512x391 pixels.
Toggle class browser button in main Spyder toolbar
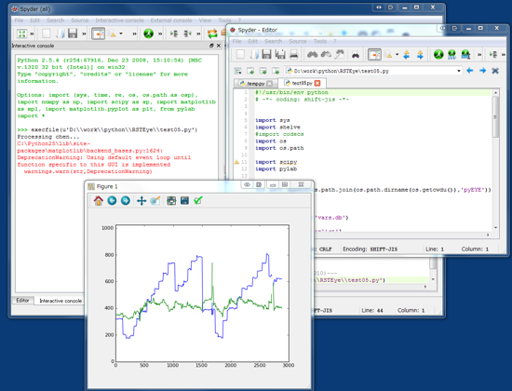point(98,34)
